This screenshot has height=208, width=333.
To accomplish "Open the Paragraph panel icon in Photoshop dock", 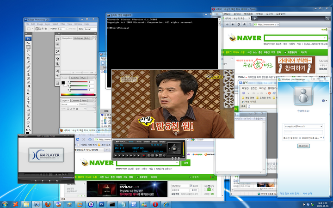I will click(x=57, y=76).
